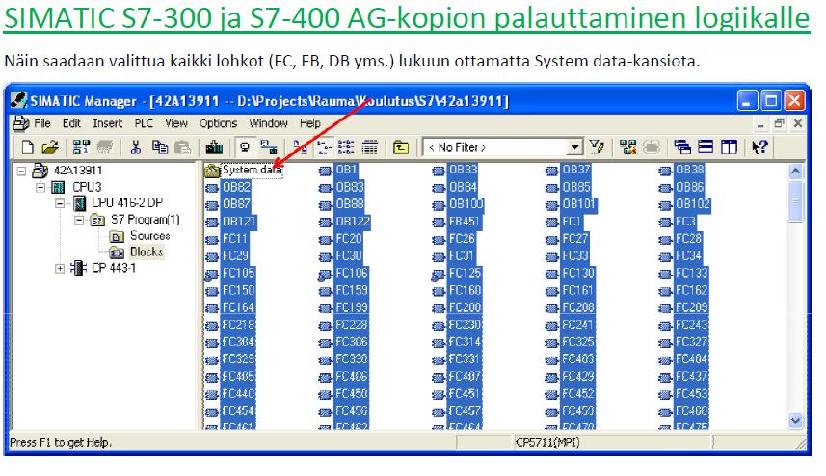Select the System data folder icon
826x476 pixels.
[212, 171]
